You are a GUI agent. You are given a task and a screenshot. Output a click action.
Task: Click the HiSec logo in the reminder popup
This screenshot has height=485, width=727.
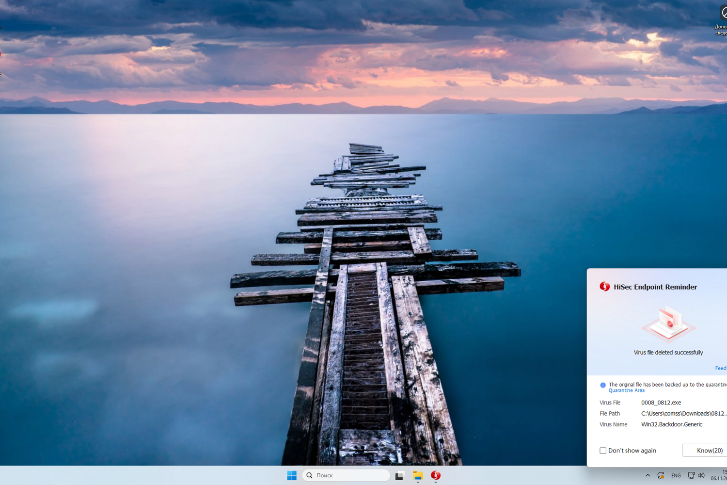pyautogui.click(x=605, y=287)
